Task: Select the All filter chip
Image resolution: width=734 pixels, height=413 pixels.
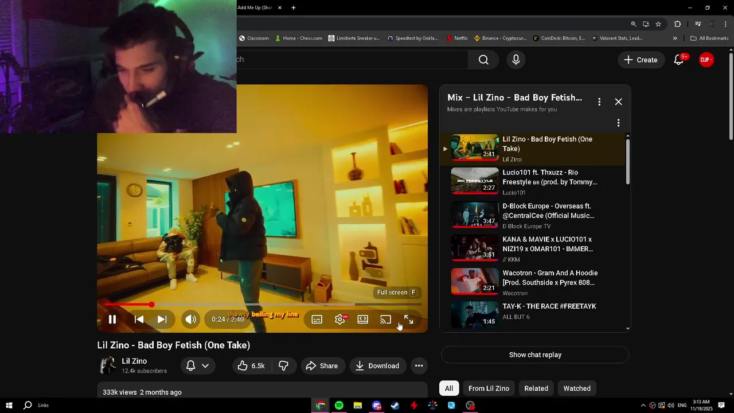Action: click(449, 388)
